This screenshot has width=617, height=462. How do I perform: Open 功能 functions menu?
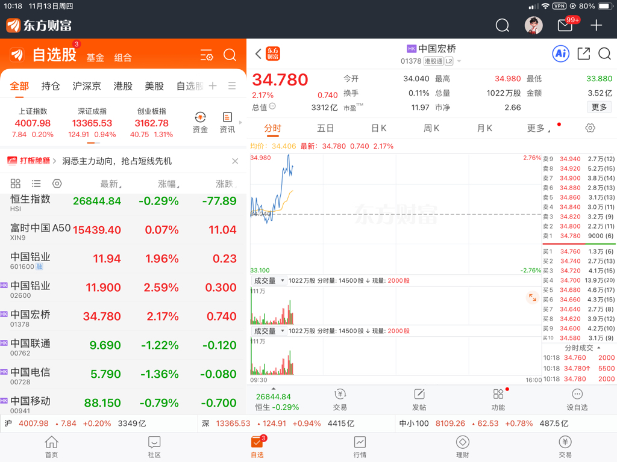[x=498, y=400]
